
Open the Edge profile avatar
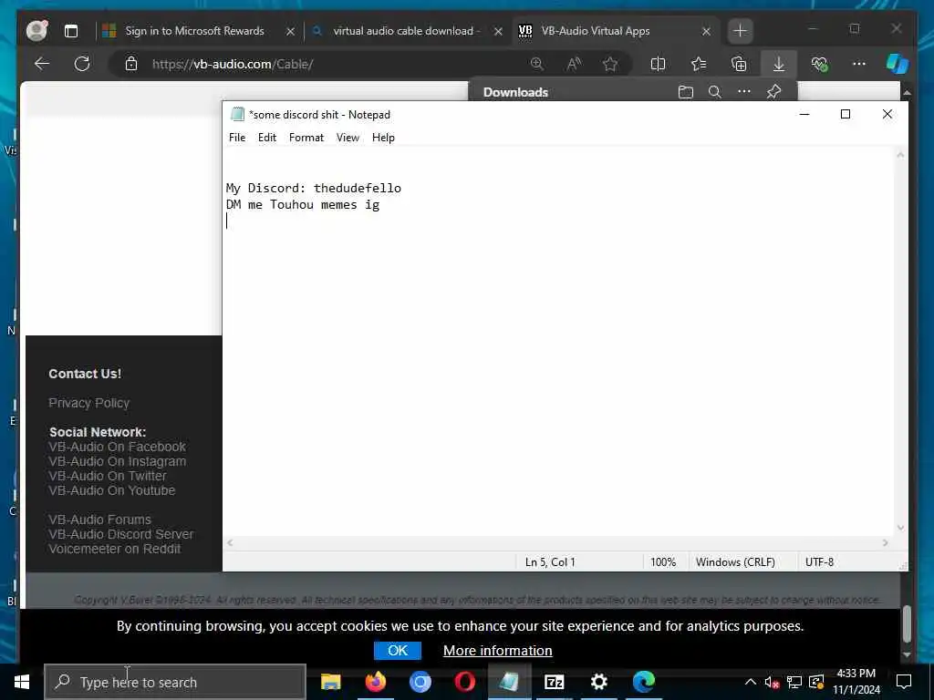(36, 30)
